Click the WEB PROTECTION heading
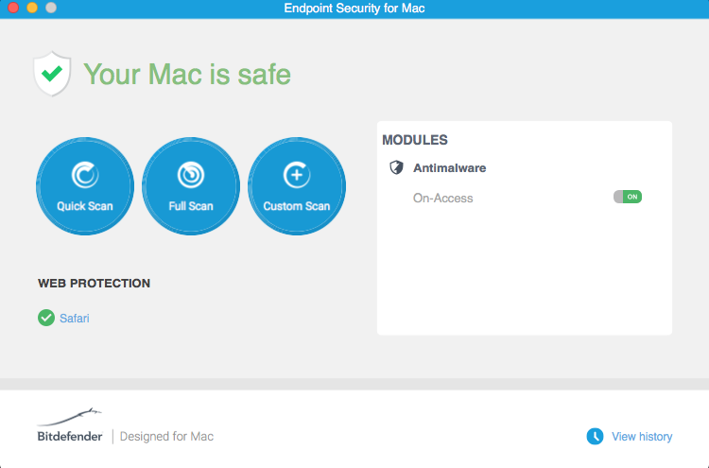 (x=94, y=283)
